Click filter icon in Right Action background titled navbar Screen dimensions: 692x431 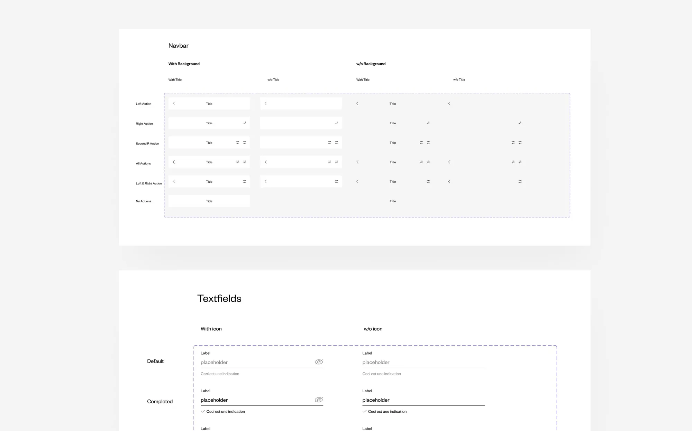245,123
